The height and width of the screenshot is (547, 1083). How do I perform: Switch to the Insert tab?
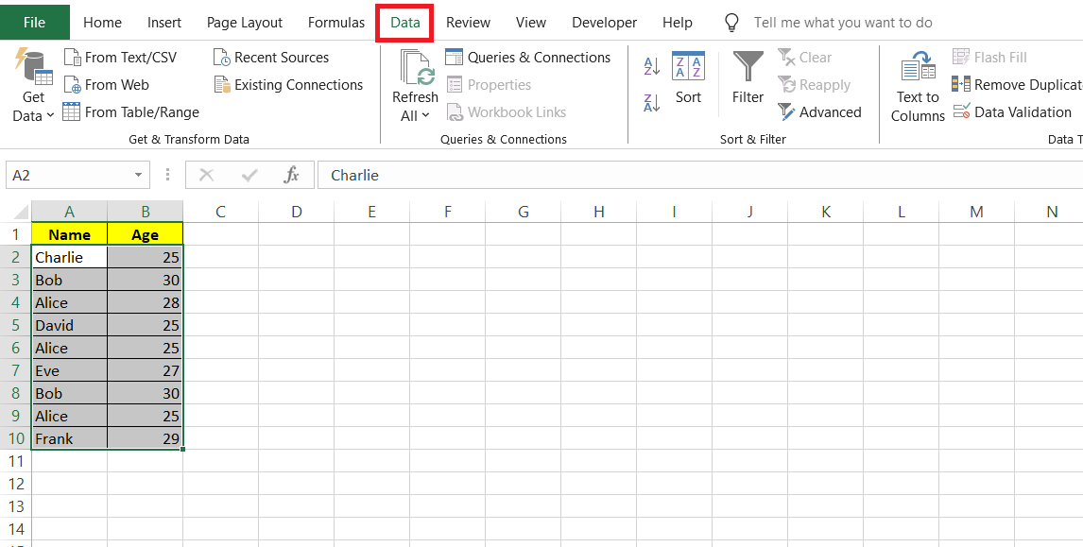(x=164, y=22)
